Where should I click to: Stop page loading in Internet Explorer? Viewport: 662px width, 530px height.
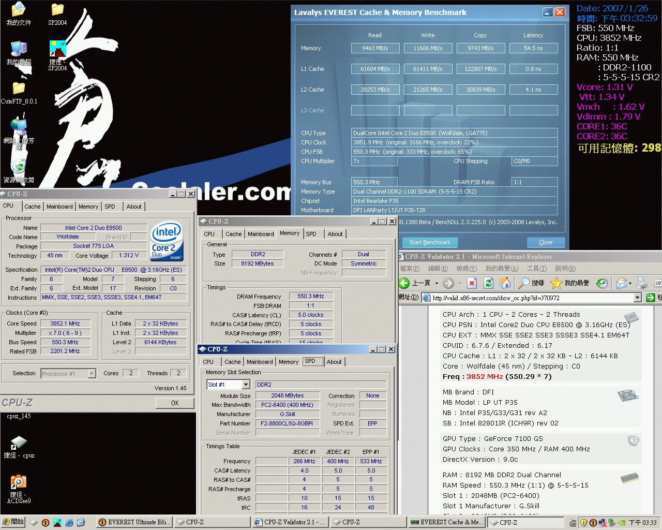tap(472, 283)
